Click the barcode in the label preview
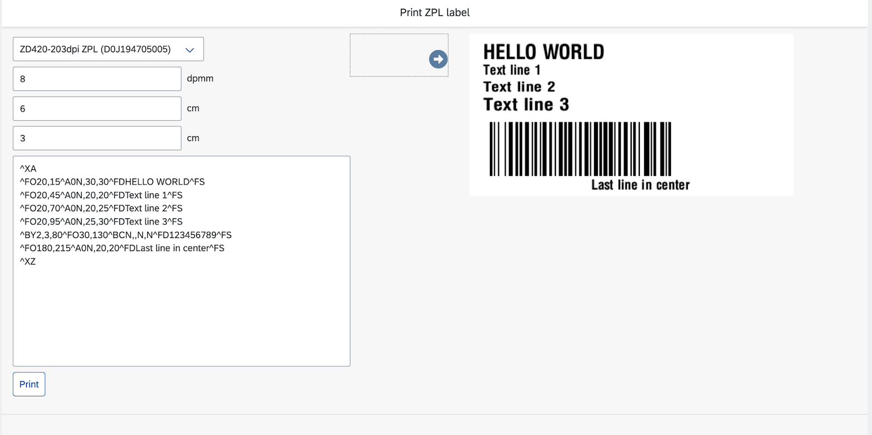The height and width of the screenshot is (435, 872). pyautogui.click(x=580, y=149)
